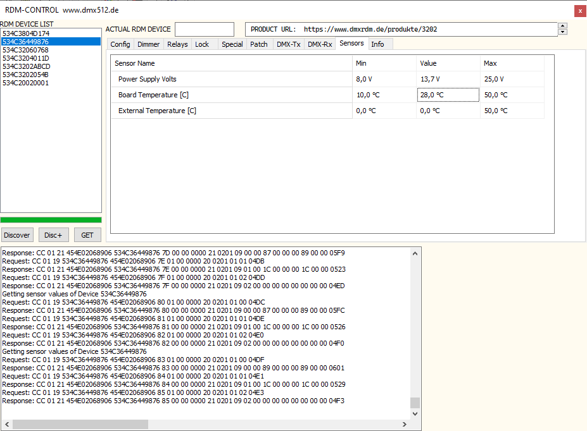This screenshot has width=587, height=431.
Task: Close the RDM-CONTROL window
Action: pyautogui.click(x=579, y=11)
